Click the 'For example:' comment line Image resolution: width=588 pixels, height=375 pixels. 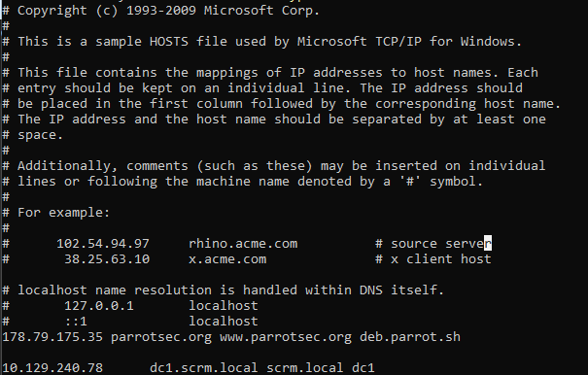(55, 213)
